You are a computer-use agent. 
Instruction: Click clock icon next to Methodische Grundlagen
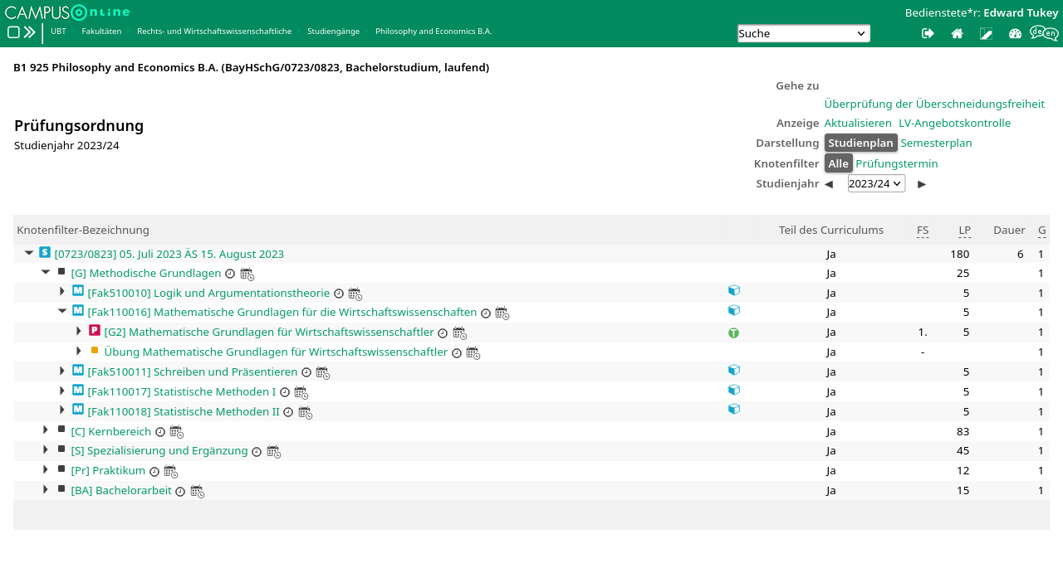pos(230,274)
